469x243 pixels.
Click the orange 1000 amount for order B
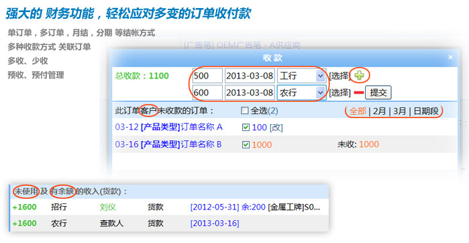point(262,145)
